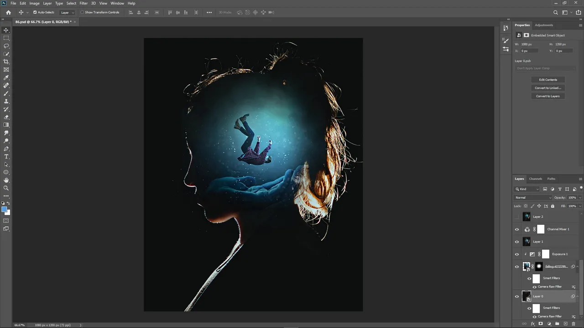The image size is (584, 328).
Task: Open the Opacity dropdown arrow
Action: coord(580,198)
